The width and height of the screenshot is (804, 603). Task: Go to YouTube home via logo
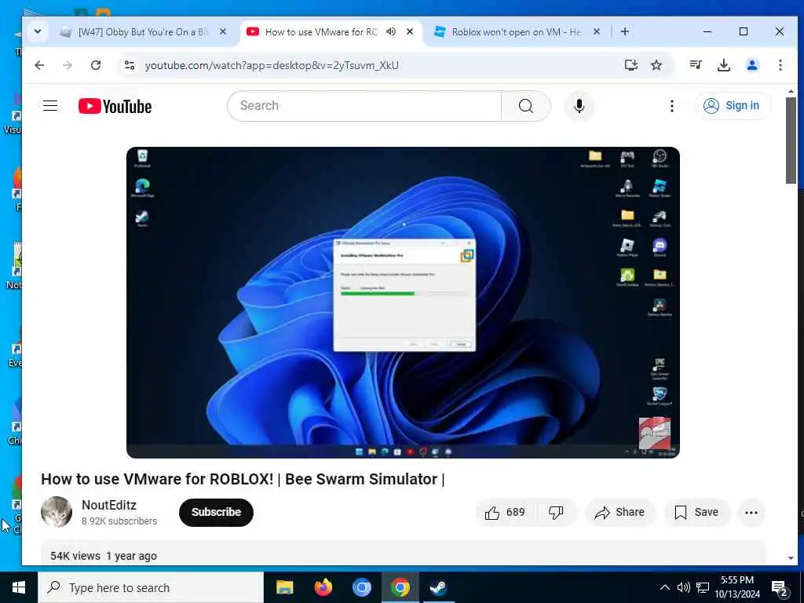(x=115, y=106)
